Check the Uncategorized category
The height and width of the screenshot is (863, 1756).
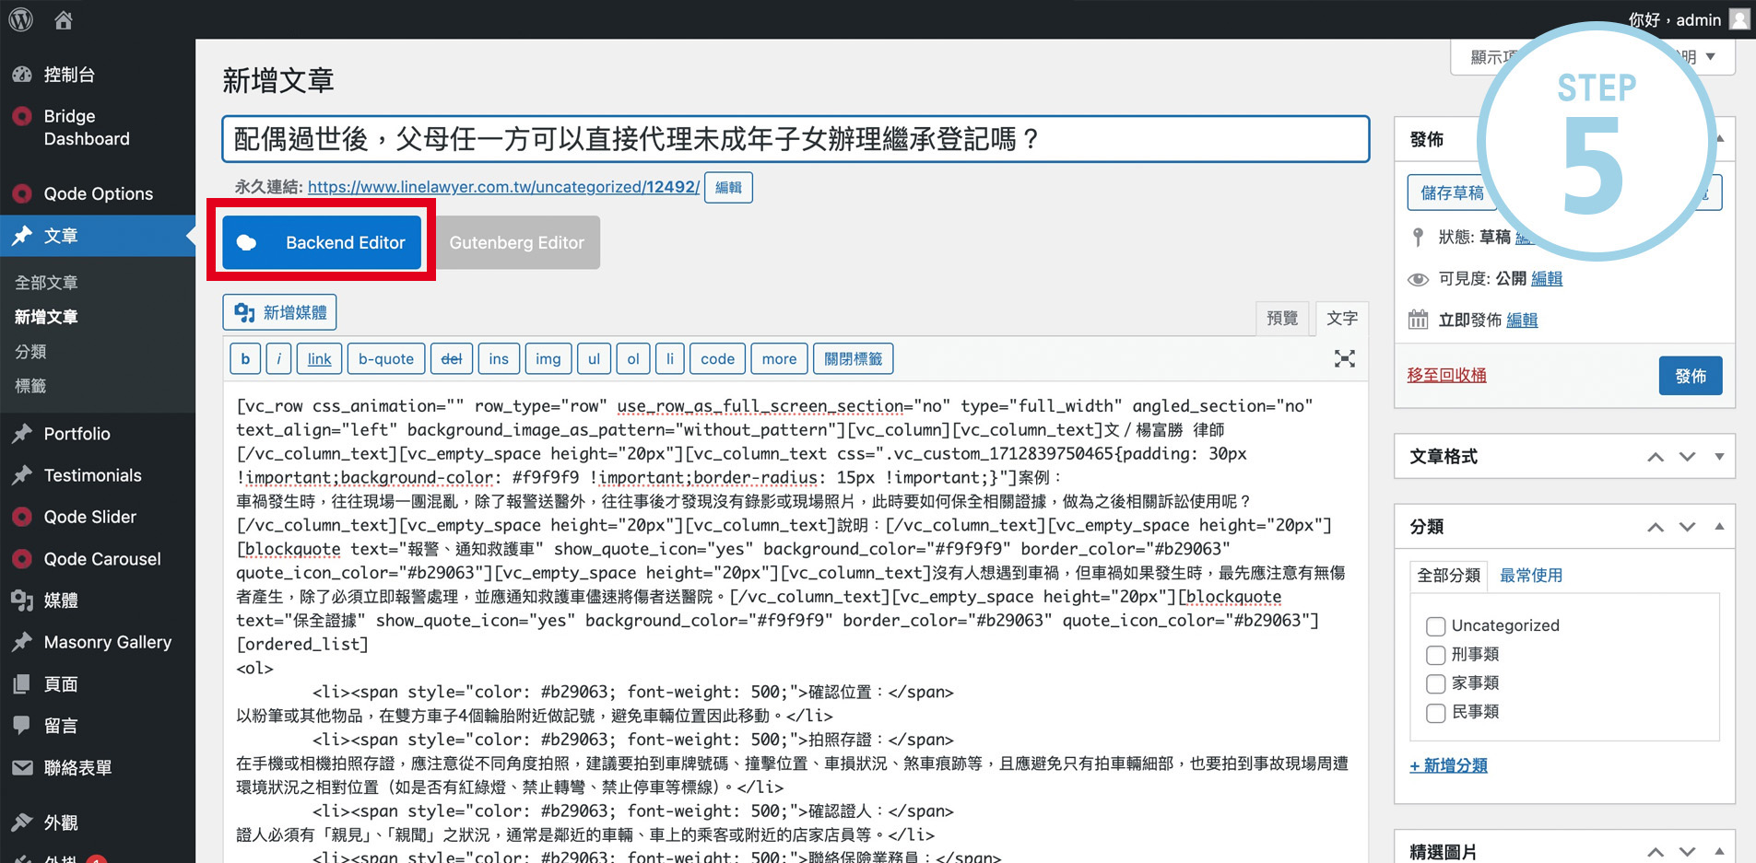1435,626
